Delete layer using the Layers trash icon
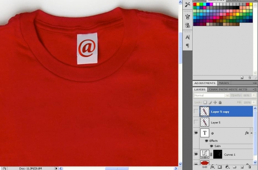The image size is (258, 170). (249, 167)
